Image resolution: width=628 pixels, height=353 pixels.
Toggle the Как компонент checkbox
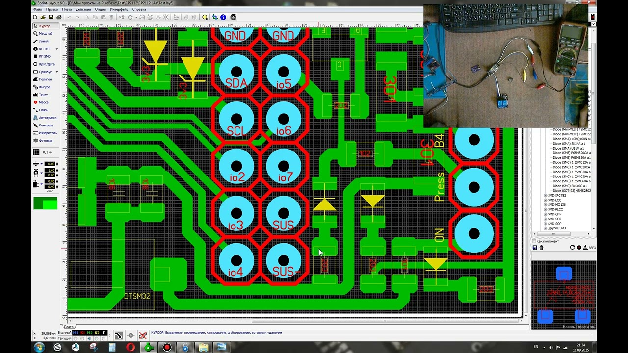pyautogui.click(x=534, y=241)
